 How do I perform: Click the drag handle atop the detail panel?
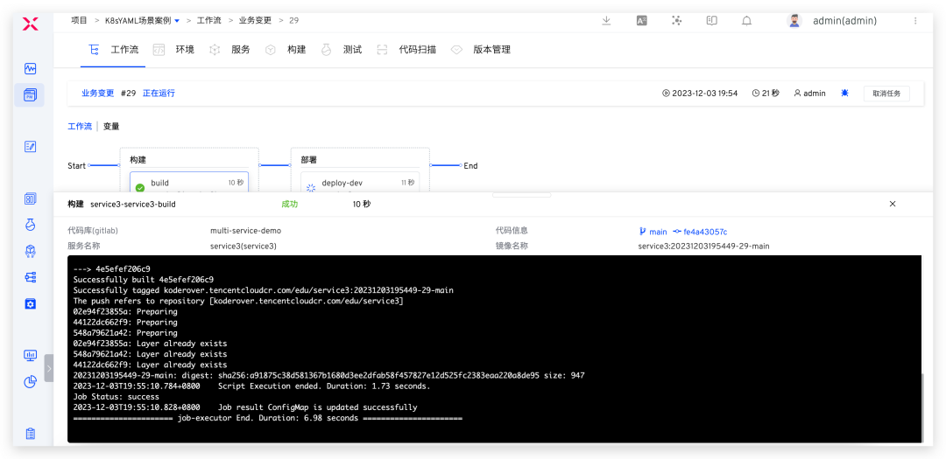(522, 195)
